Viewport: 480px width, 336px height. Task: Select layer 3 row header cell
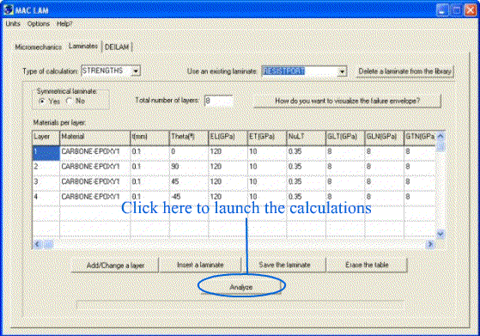[46, 183]
